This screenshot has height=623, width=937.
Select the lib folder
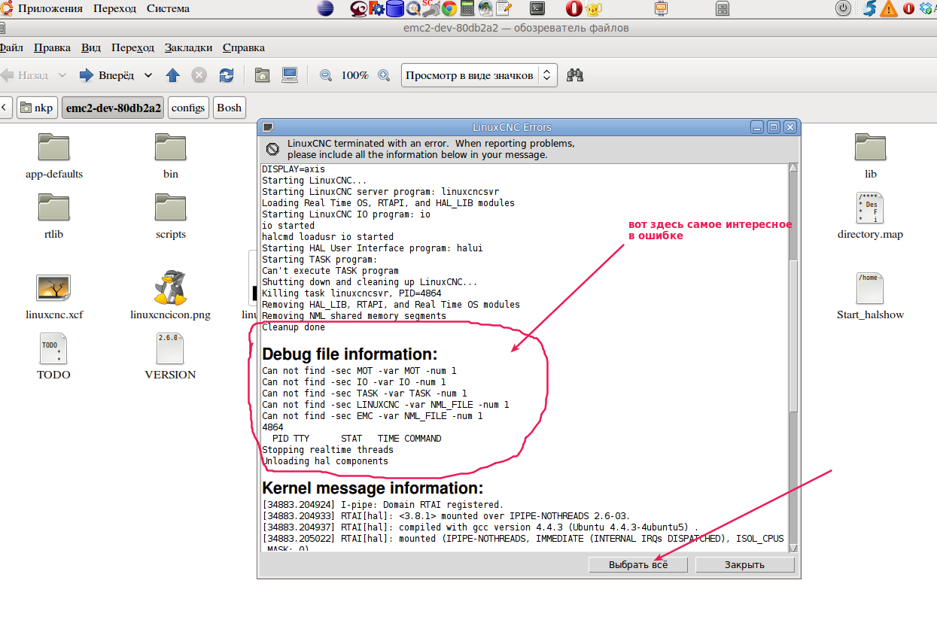pyautogui.click(x=871, y=156)
